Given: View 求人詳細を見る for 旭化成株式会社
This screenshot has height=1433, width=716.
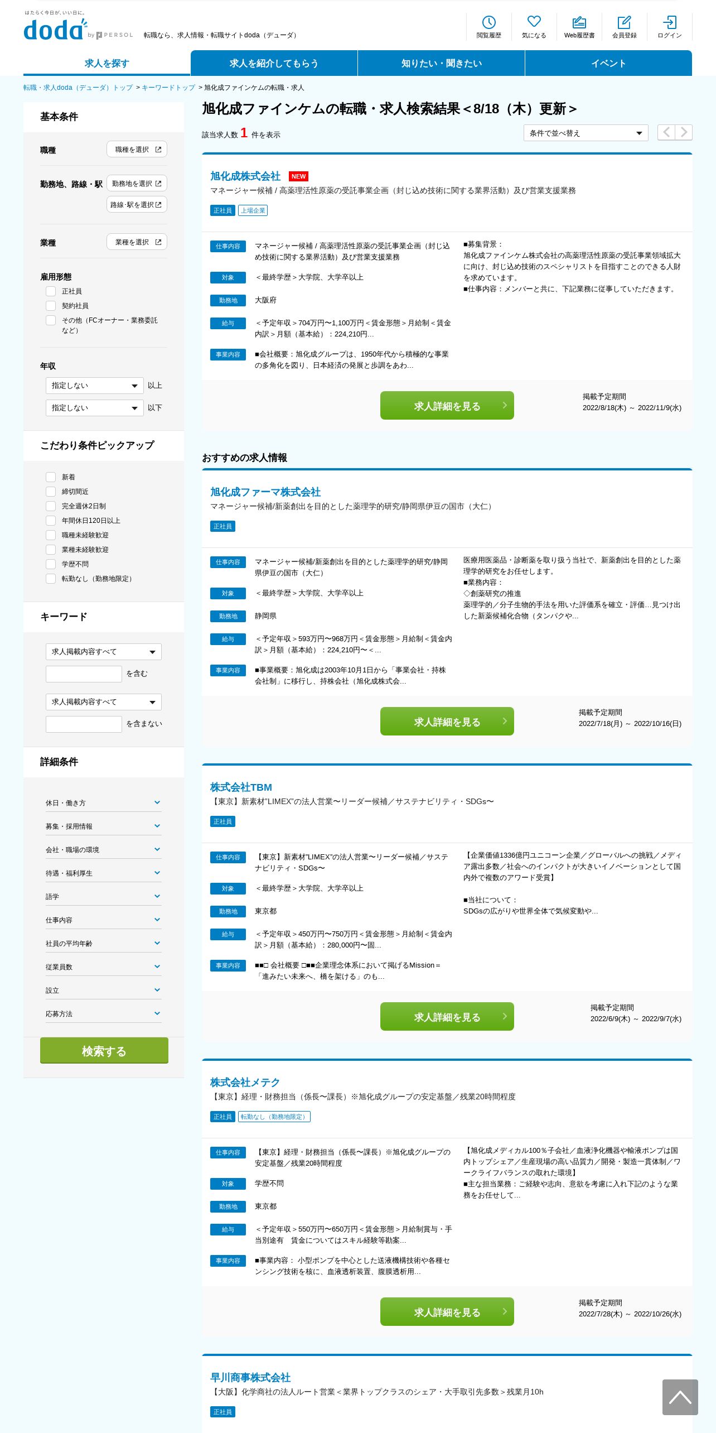Looking at the screenshot, I should tap(447, 406).
